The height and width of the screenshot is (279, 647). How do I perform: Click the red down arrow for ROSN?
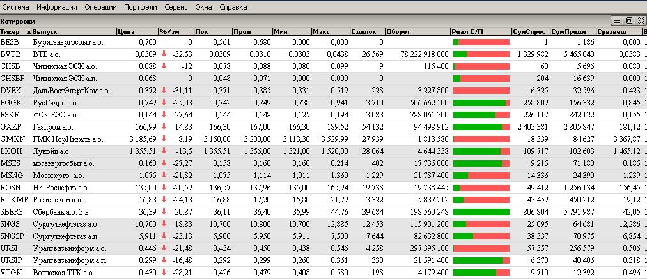(x=164, y=188)
